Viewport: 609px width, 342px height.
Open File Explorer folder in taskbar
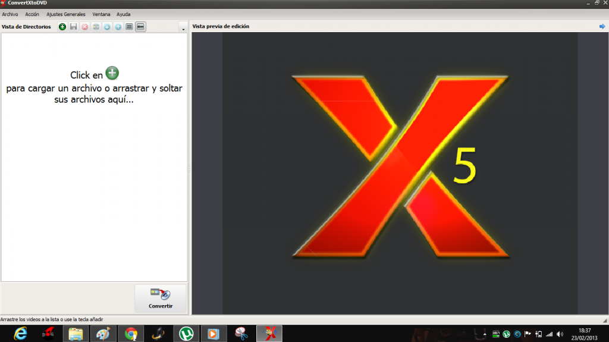76,334
